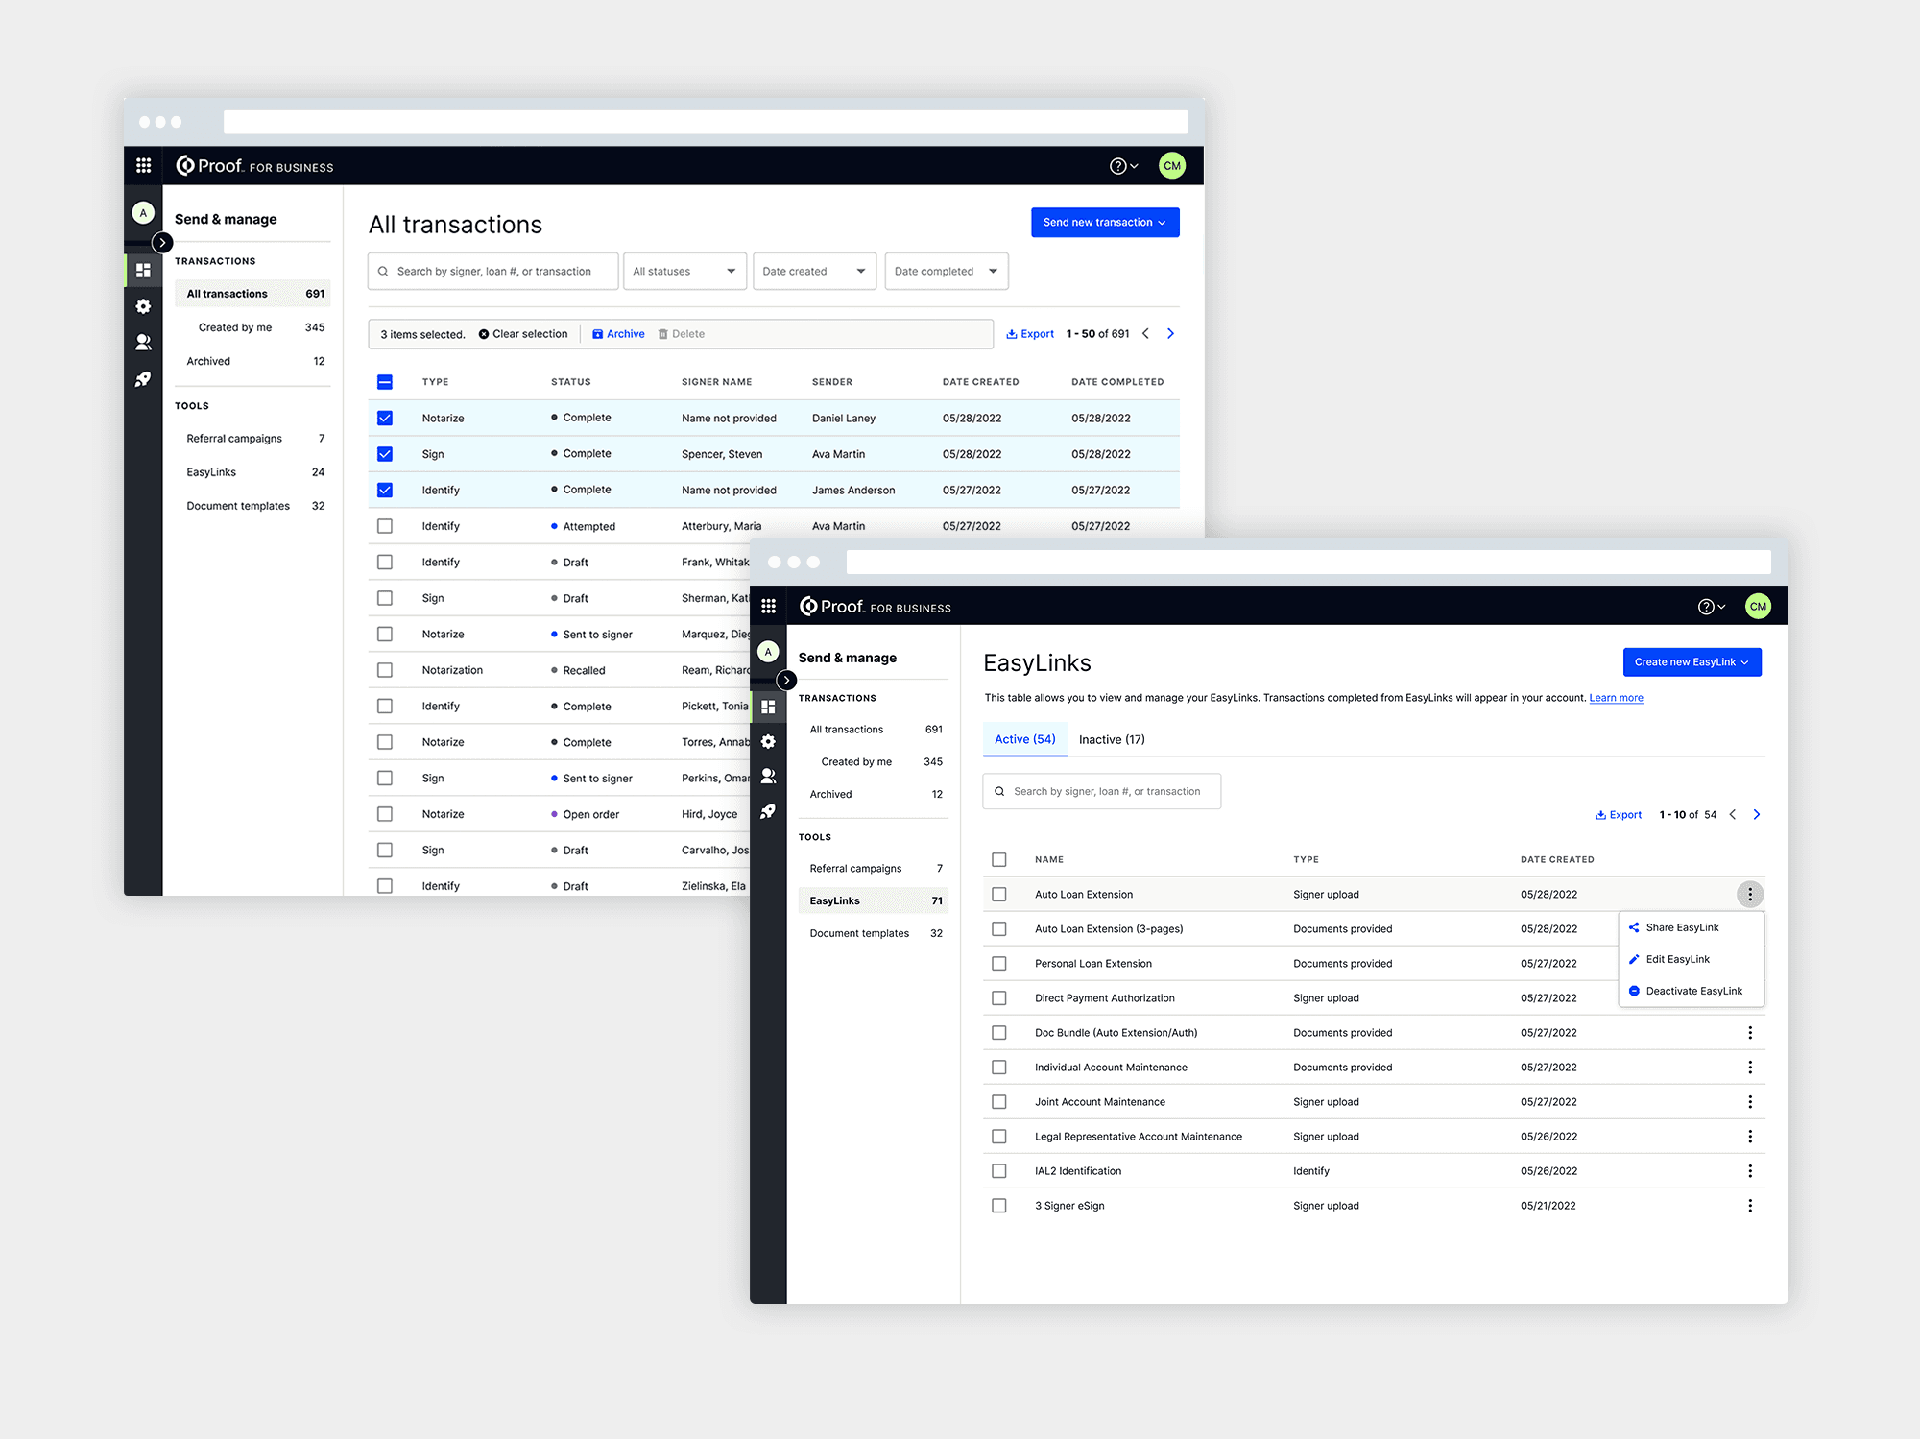Open settings gear in EasyLinks sidebar
Screen dimensions: 1920x1440
pyautogui.click(x=768, y=741)
